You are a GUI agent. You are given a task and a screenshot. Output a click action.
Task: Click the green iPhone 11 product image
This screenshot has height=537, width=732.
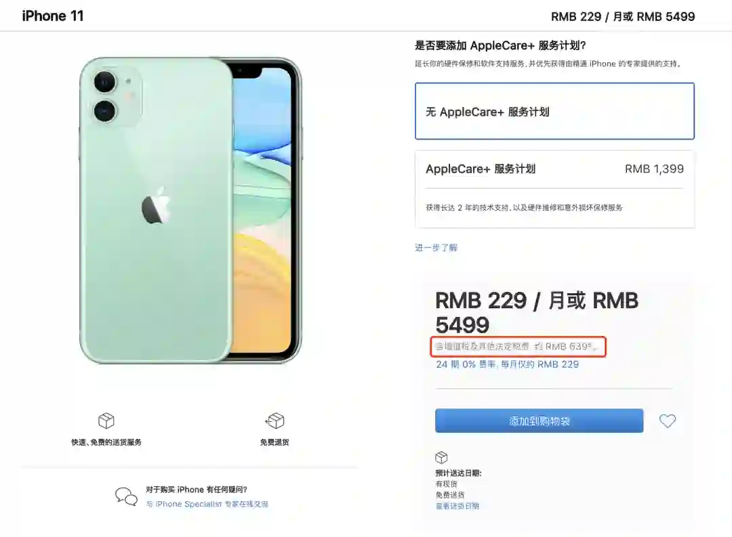click(x=190, y=211)
